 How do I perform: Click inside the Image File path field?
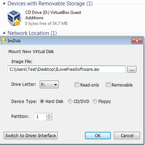(66, 69)
